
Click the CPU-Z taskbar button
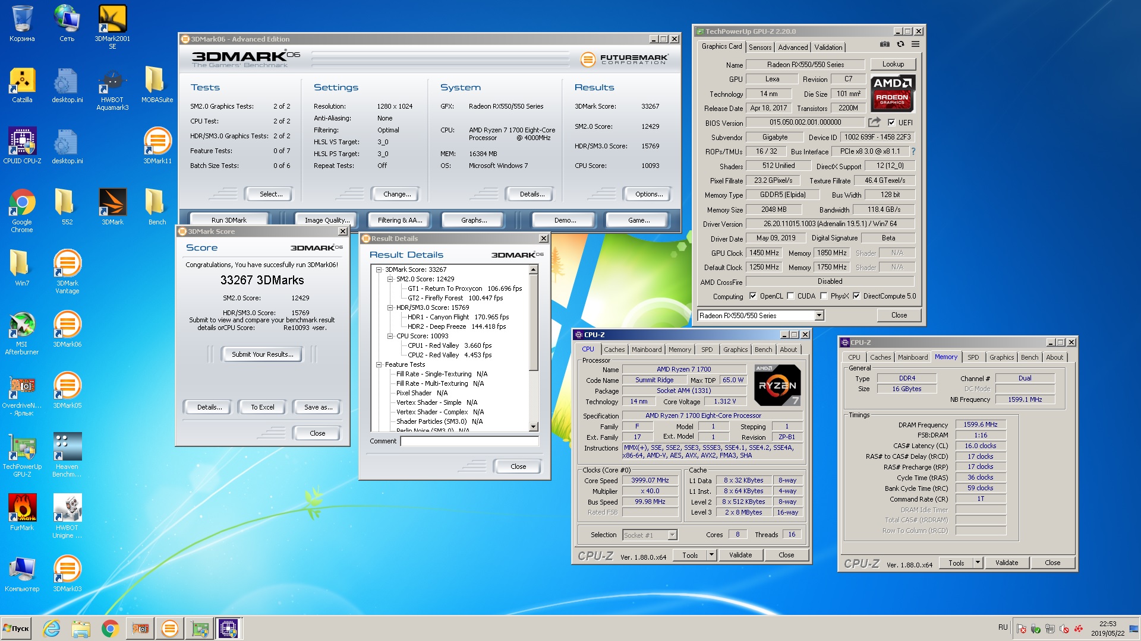228,628
